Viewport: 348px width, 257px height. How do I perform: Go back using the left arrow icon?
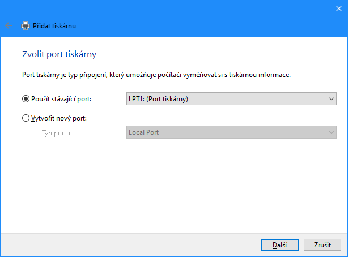pyautogui.click(x=9, y=25)
